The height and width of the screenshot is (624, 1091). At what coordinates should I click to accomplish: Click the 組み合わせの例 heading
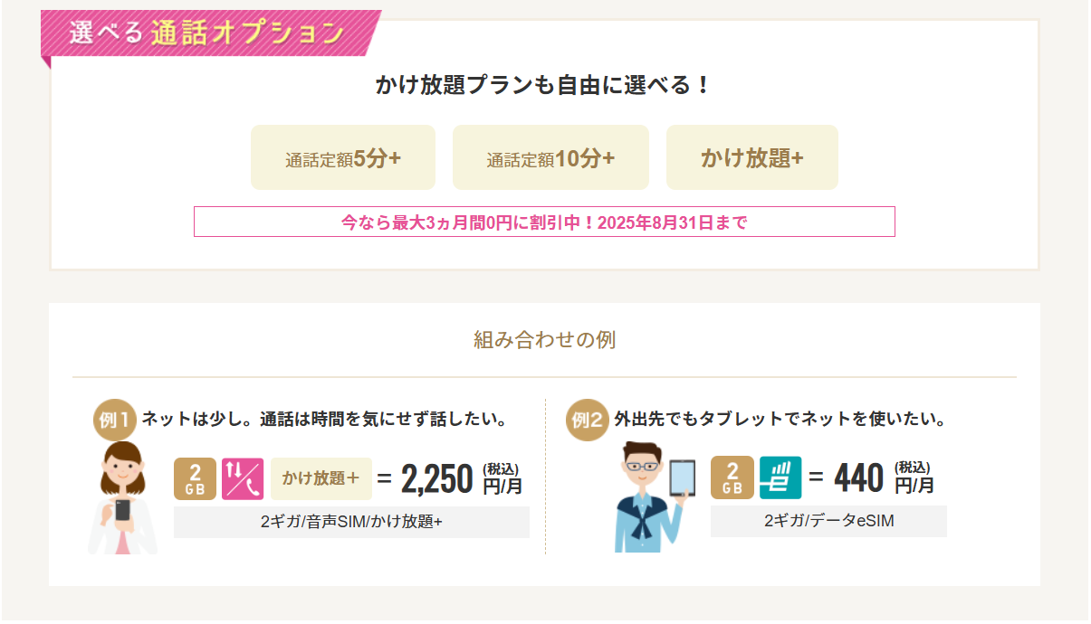pyautogui.click(x=544, y=340)
